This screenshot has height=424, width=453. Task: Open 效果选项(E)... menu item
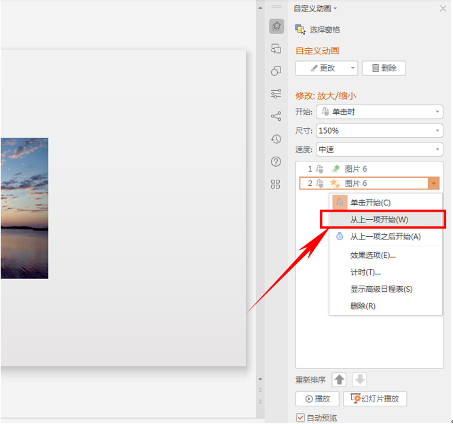tap(386, 256)
